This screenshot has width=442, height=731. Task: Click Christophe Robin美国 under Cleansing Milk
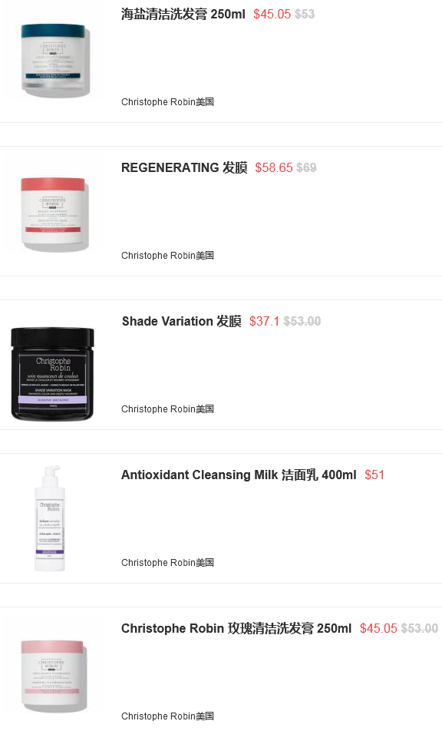(168, 563)
